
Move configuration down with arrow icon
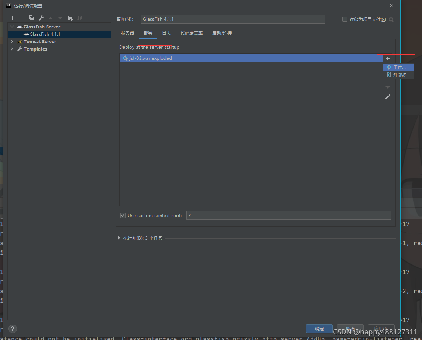click(x=60, y=18)
